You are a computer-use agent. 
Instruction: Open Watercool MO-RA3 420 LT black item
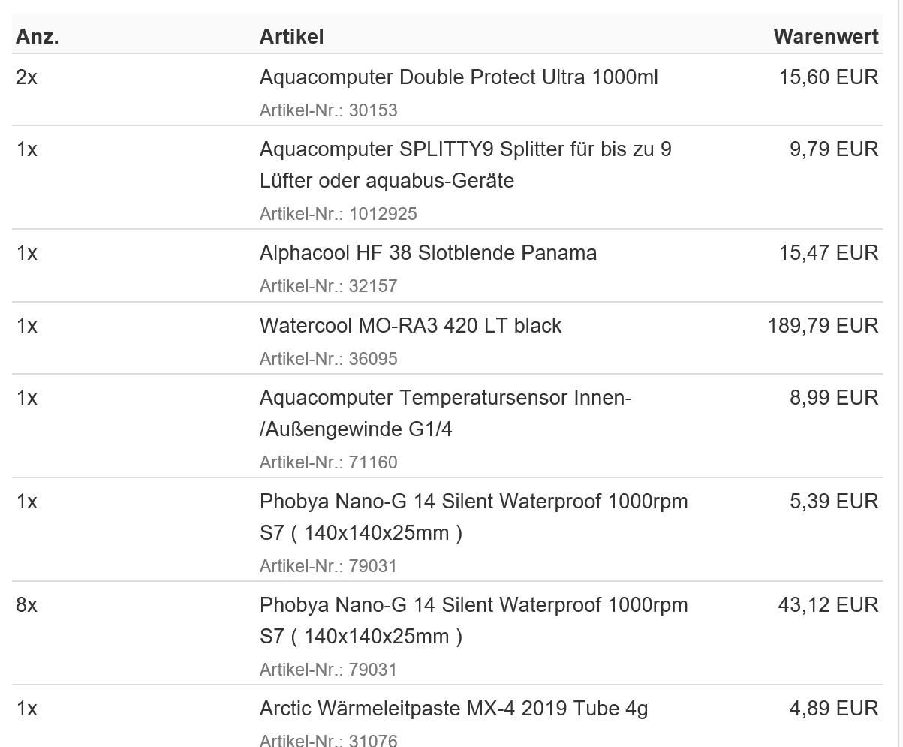coord(411,325)
